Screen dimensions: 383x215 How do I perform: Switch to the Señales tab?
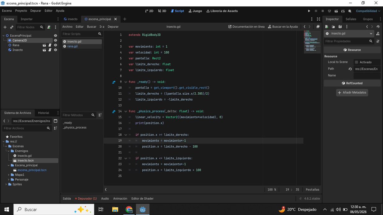click(351, 19)
